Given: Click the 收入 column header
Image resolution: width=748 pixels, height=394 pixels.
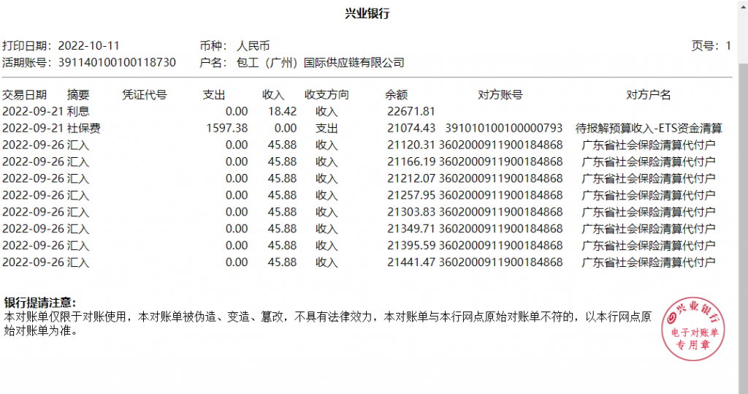Looking at the screenshot, I should click(273, 95).
